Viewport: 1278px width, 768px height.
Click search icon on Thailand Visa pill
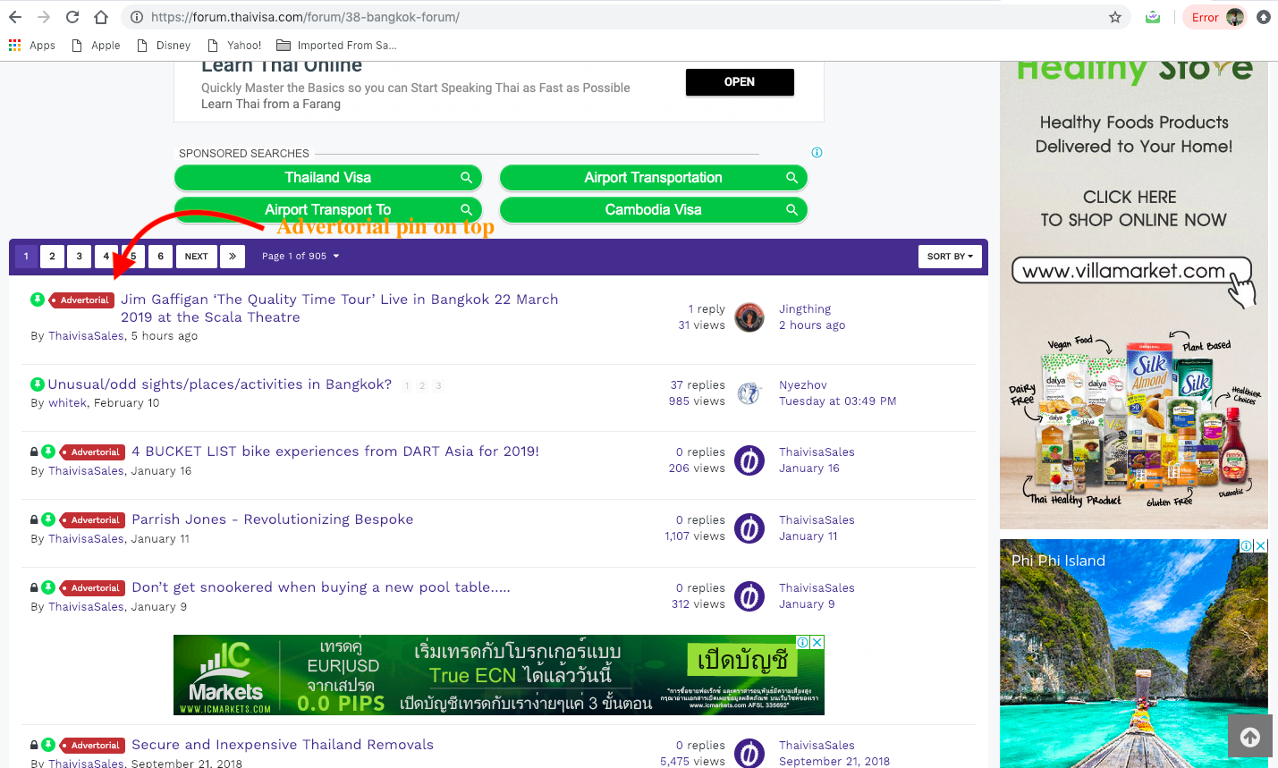tap(466, 178)
